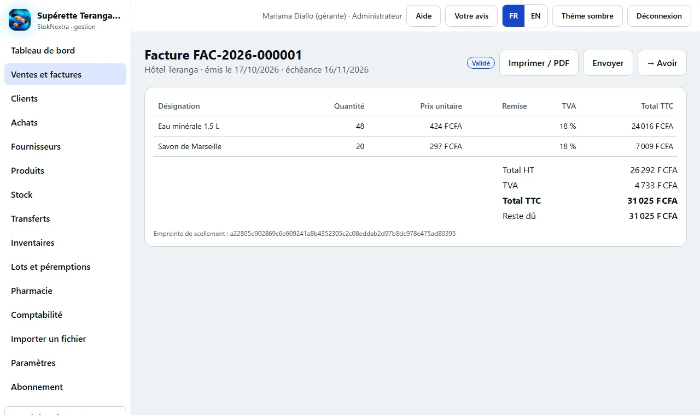Viewport: 700px width, 415px height.
Task: Click the 7 009 F CFA line total
Action: 655,146
